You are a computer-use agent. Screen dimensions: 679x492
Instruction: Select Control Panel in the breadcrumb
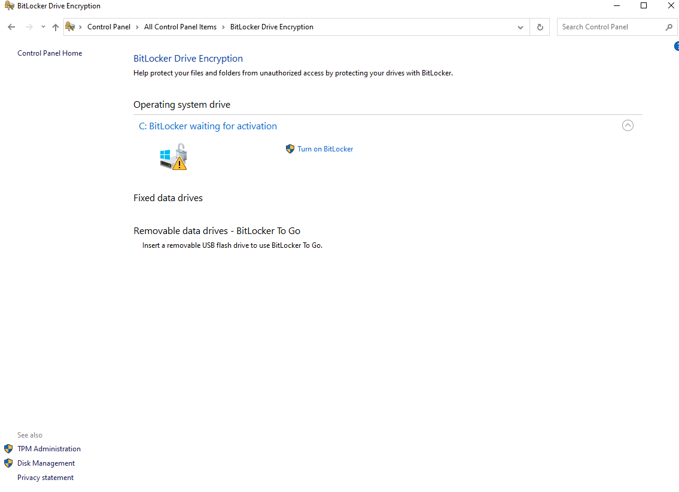109,27
